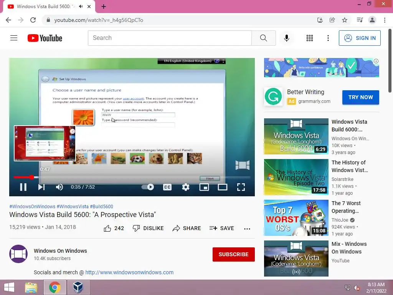Mute the video player volume
This screenshot has width=393, height=295.
[59, 187]
